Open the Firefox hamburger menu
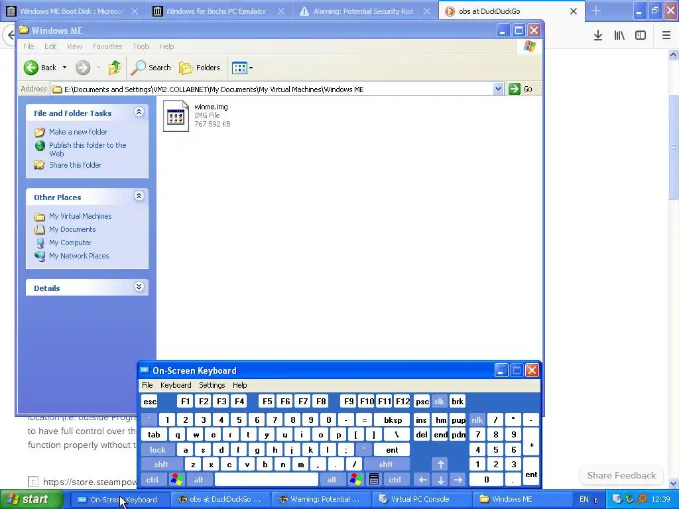This screenshot has height=509, width=679. pos(666,36)
